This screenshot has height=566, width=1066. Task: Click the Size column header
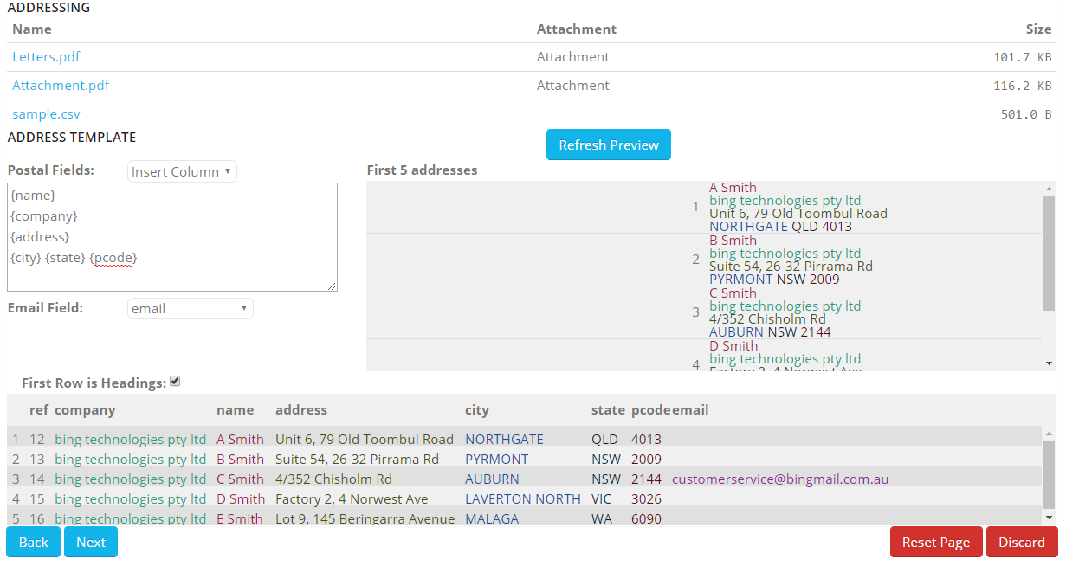[x=1038, y=29]
